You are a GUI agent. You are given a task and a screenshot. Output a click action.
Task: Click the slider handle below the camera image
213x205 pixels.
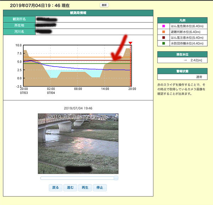[116, 178]
